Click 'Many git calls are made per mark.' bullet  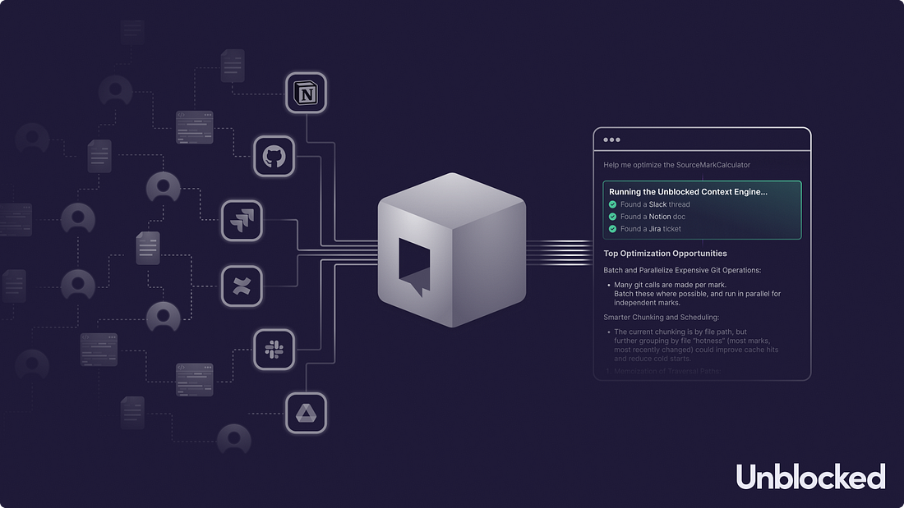tap(670, 285)
